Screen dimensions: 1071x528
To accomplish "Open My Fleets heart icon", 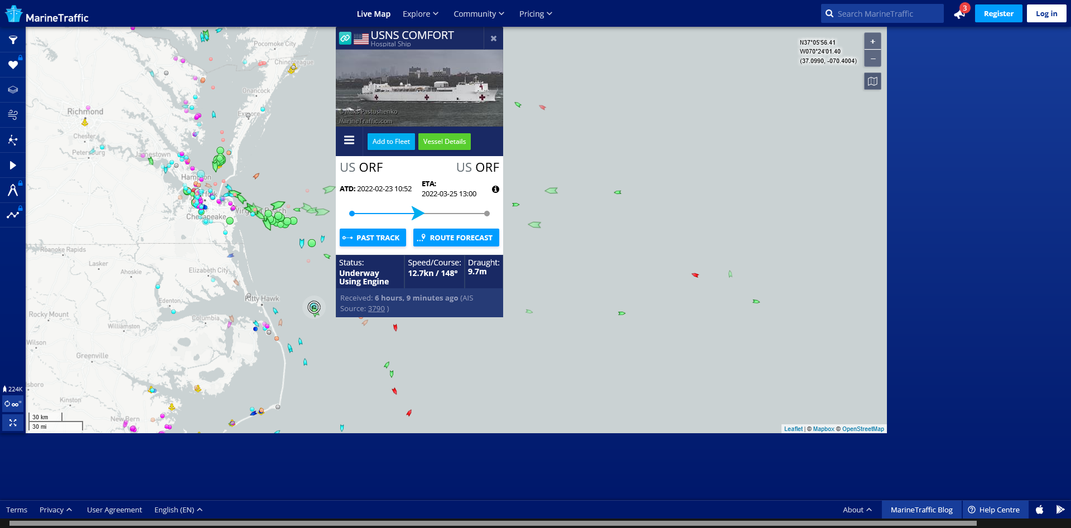I will [13, 65].
